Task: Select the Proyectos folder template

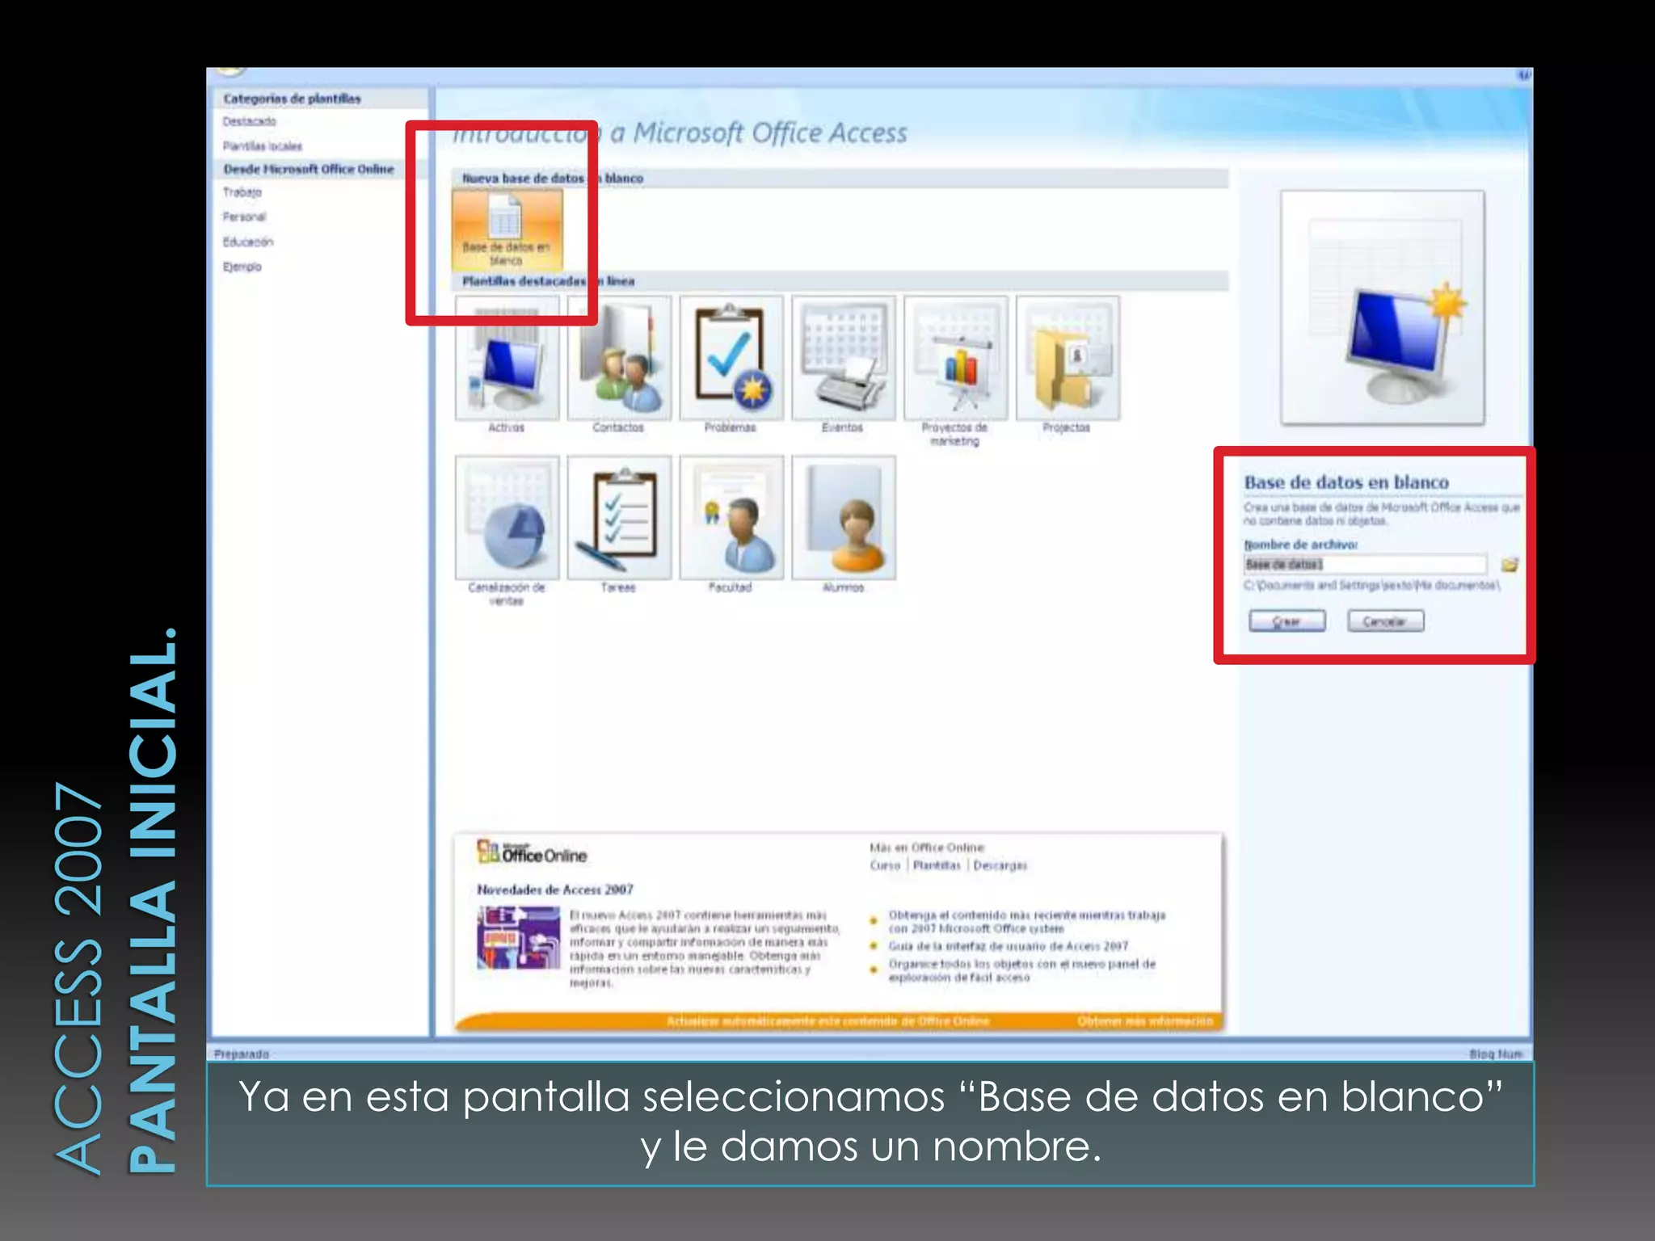Action: [x=1068, y=358]
